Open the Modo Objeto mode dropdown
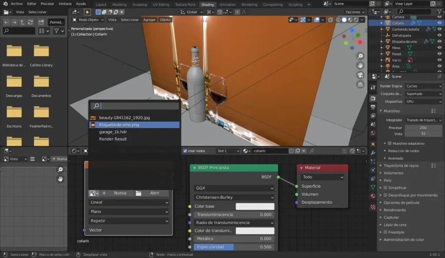The image size is (445, 258). coord(88,20)
